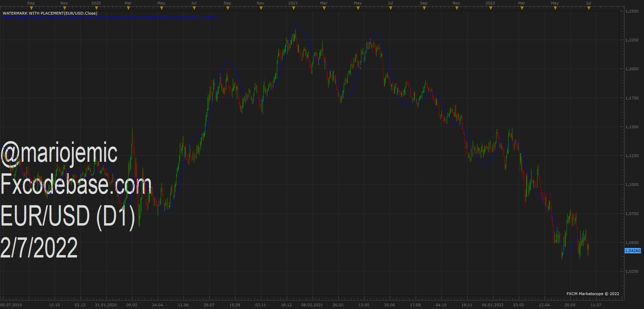Click the 02.11 date on the bottom axis

(x=261, y=305)
